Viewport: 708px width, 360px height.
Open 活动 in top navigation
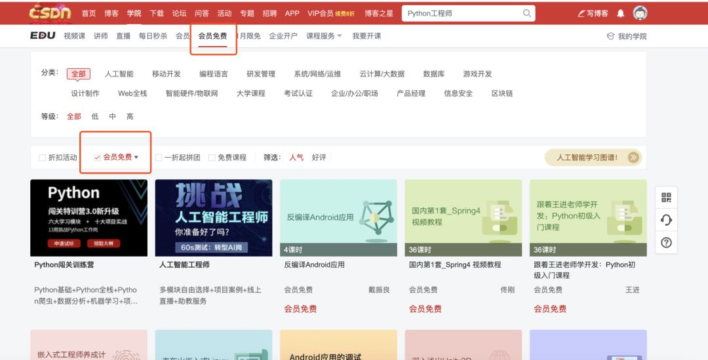pyautogui.click(x=224, y=14)
